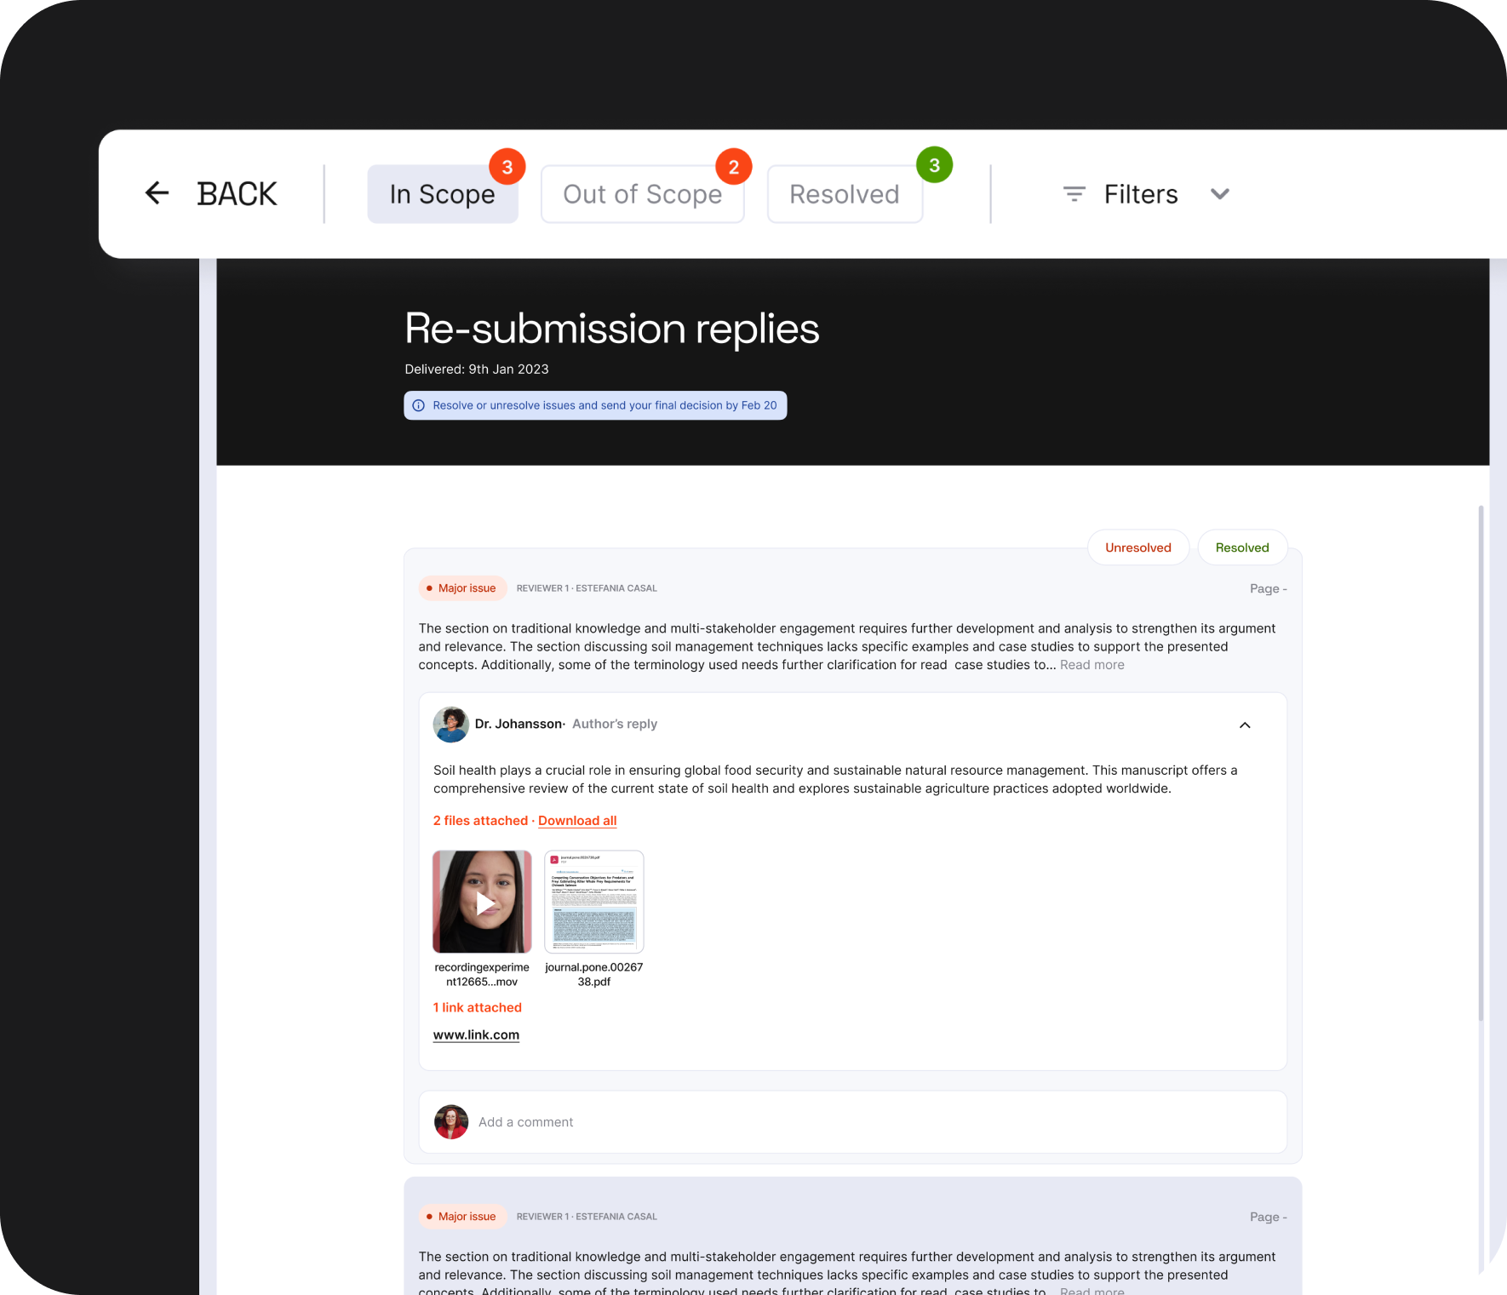Viewport: 1507px width, 1295px height.
Task: Switch to the In Scope tab
Action: click(443, 194)
